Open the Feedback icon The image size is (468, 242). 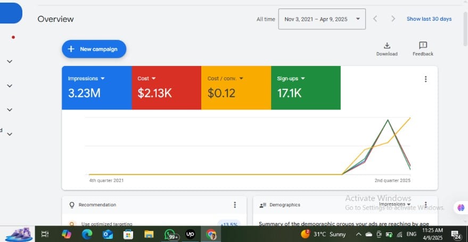tap(423, 46)
